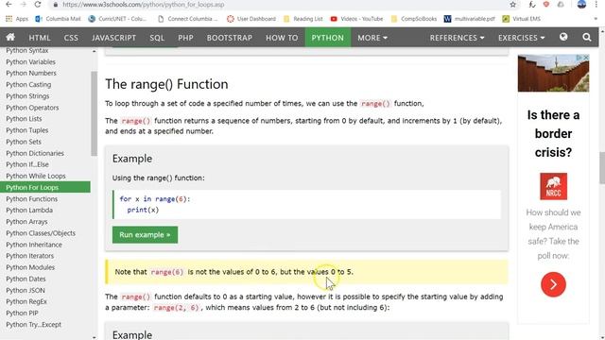Open the Videos - YouTube bookmark

coord(356,19)
